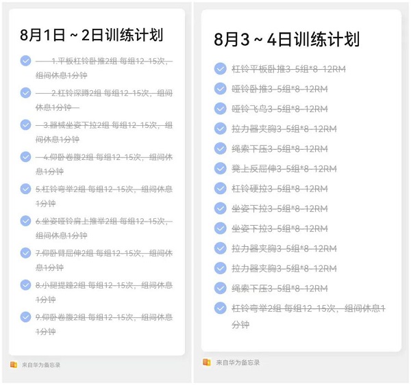This screenshot has width=411, height=385.
Task: Click the Huawei Notes icon under left note
Action: click(14, 364)
